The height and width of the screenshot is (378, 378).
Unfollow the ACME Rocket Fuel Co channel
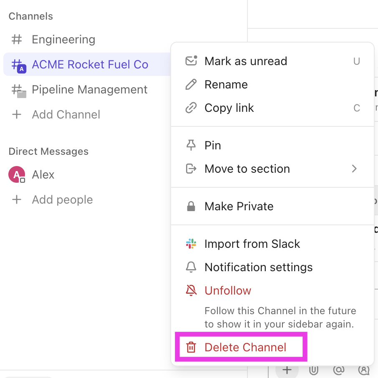pos(228,291)
